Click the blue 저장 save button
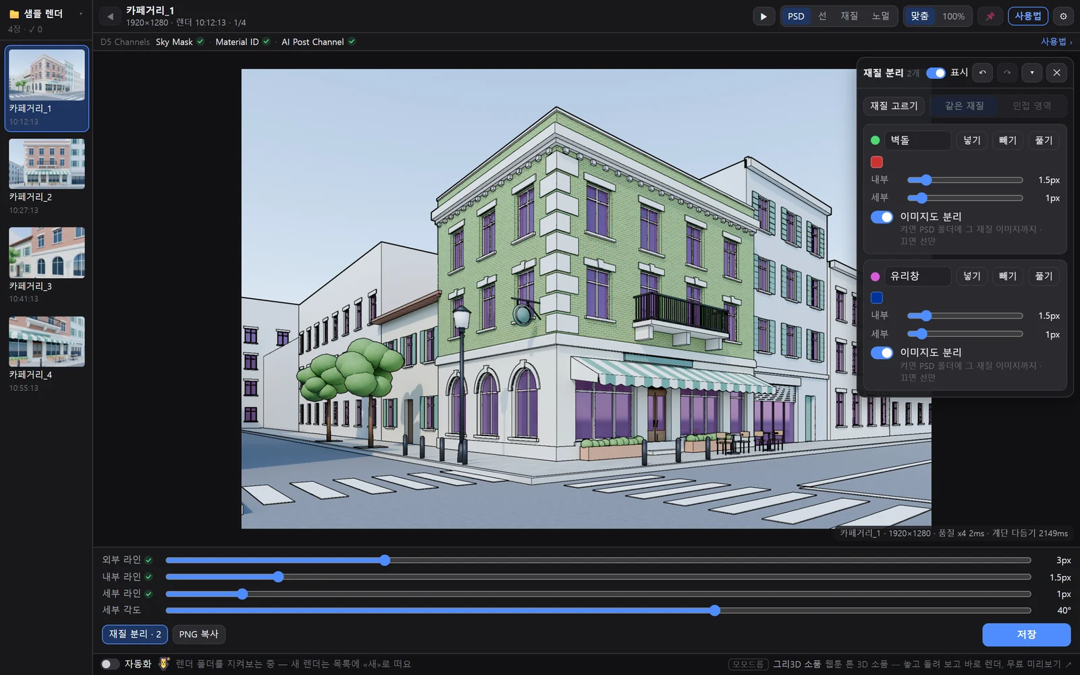Image resolution: width=1080 pixels, height=675 pixels. click(1026, 634)
